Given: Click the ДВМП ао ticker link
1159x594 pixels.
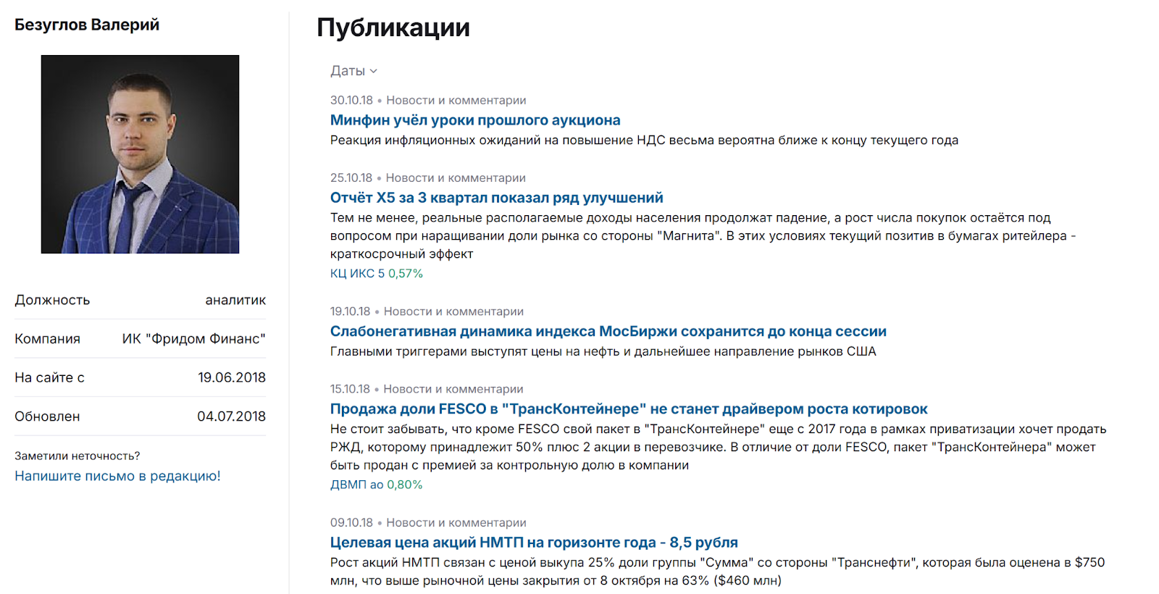Looking at the screenshot, I should pos(357,485).
